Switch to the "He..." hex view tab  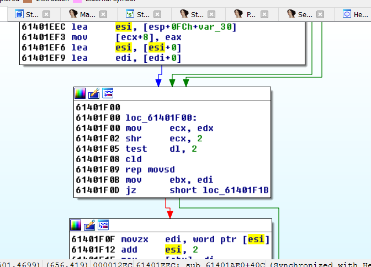pos(357,15)
